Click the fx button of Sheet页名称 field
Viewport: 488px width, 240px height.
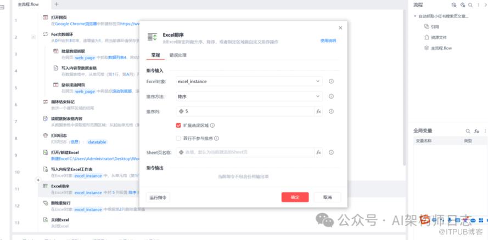click(x=318, y=152)
